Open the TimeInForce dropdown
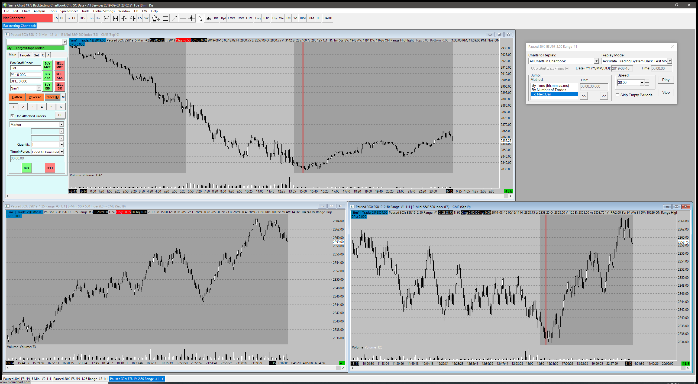 [62, 152]
